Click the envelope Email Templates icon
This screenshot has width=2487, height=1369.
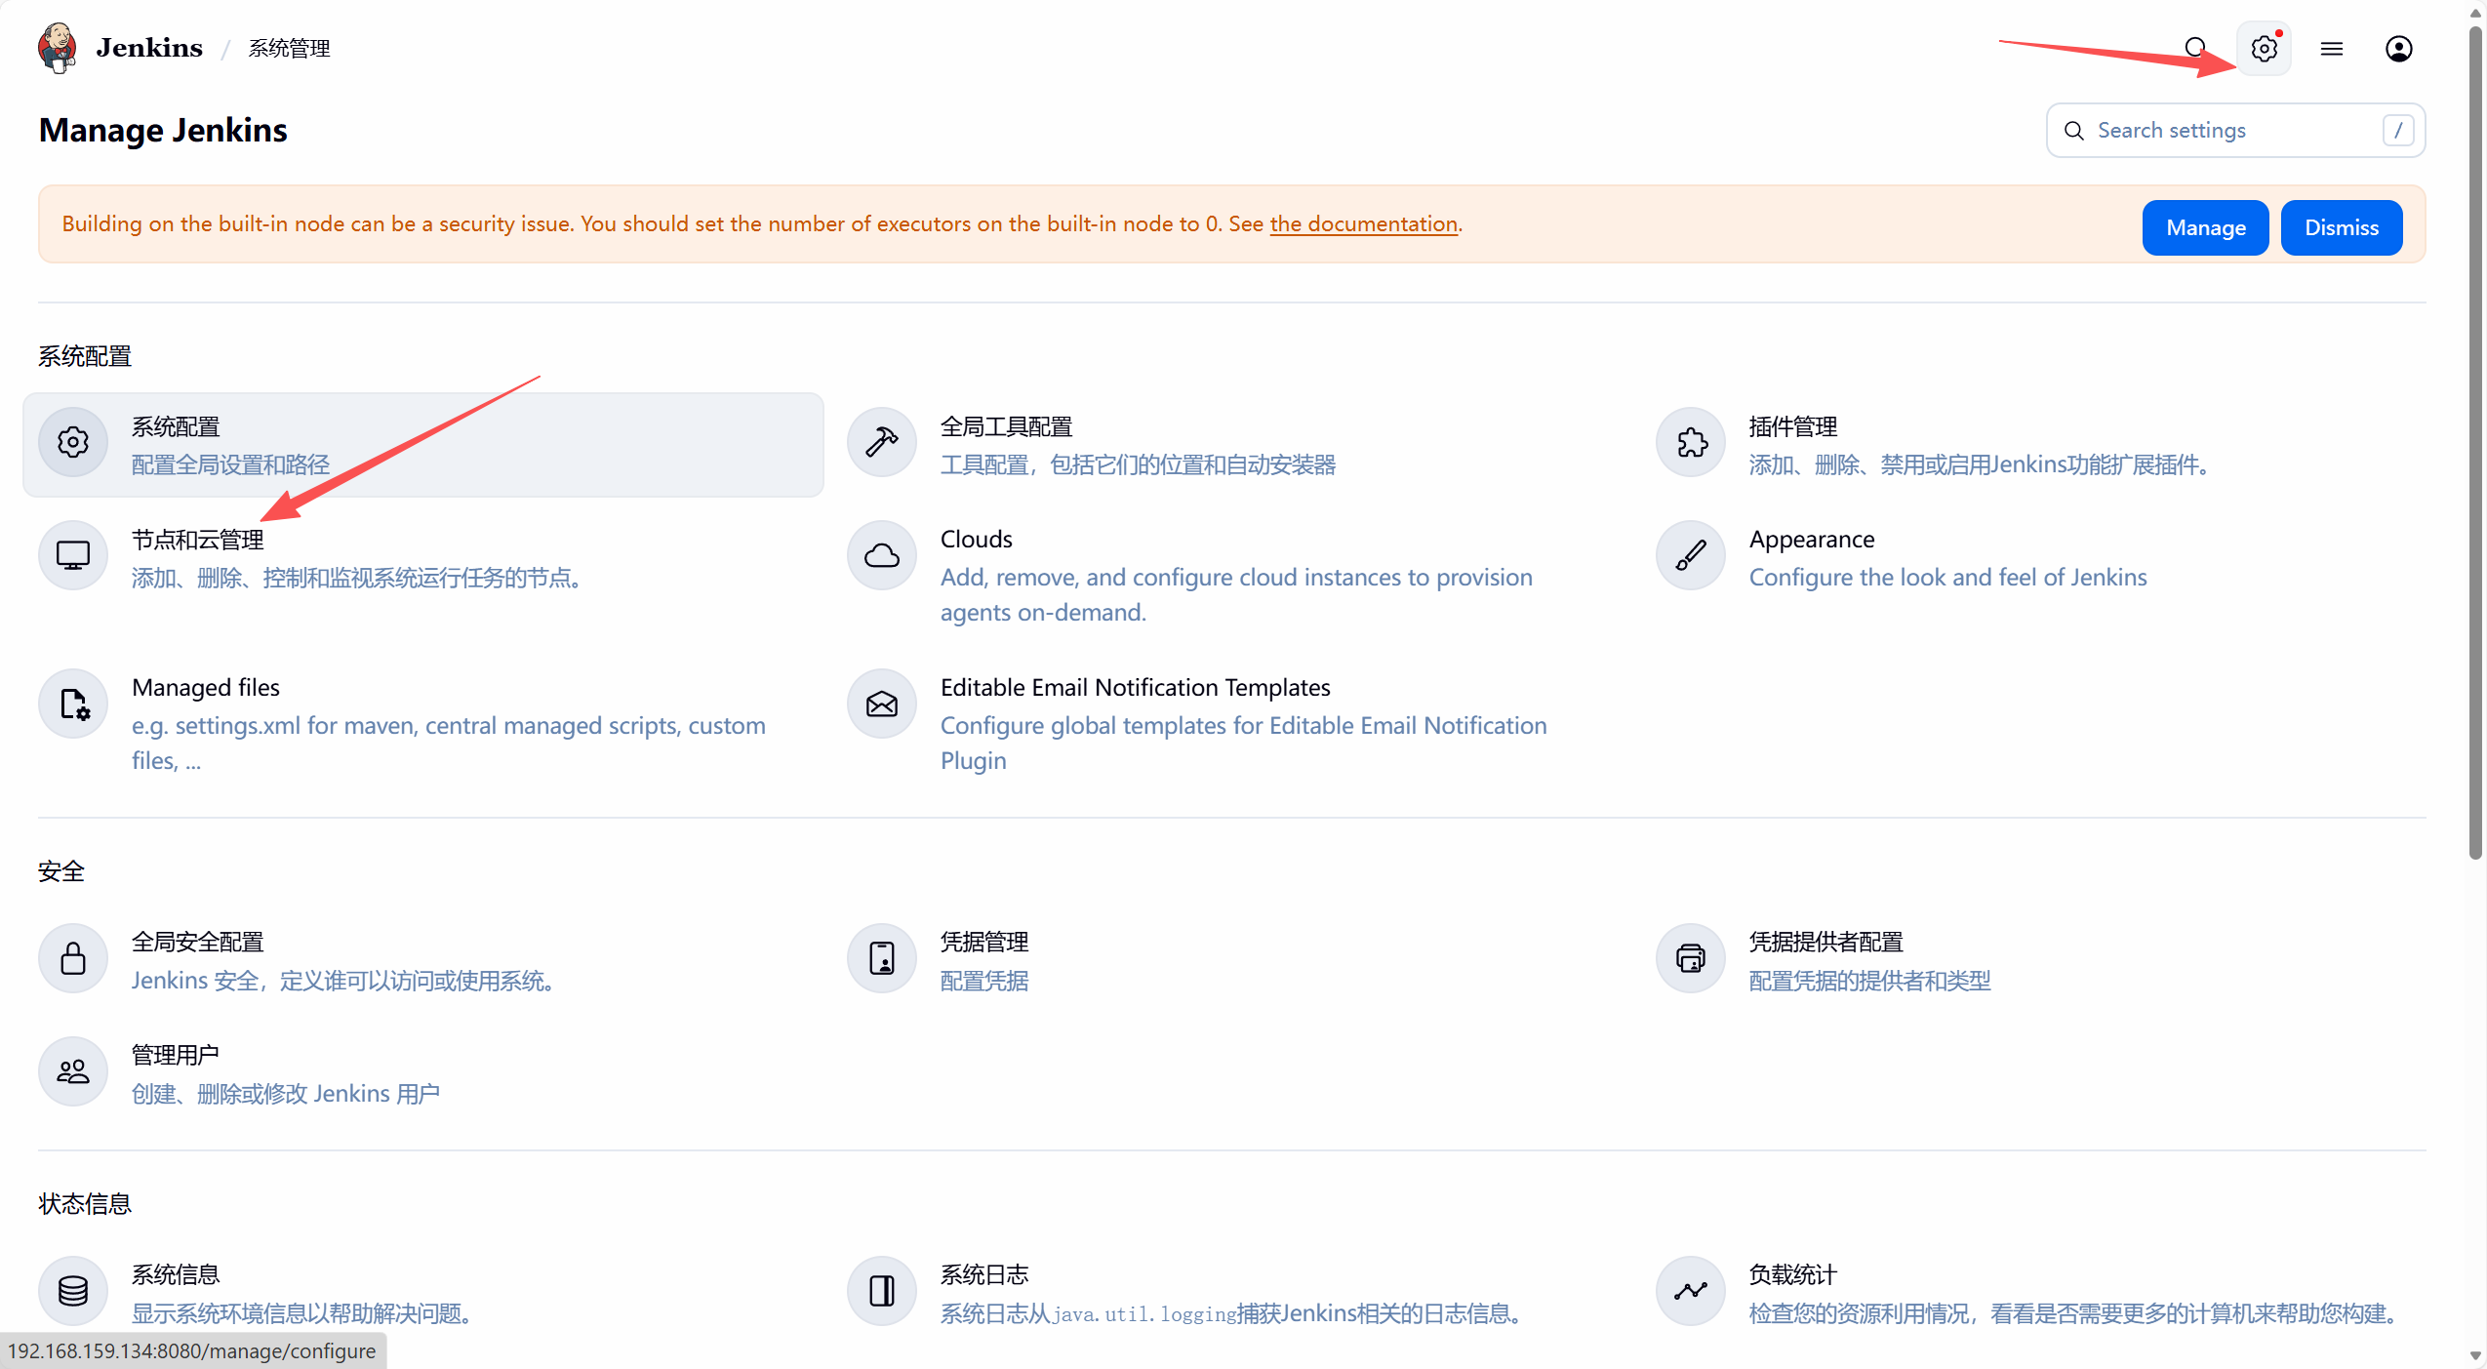coord(882,704)
